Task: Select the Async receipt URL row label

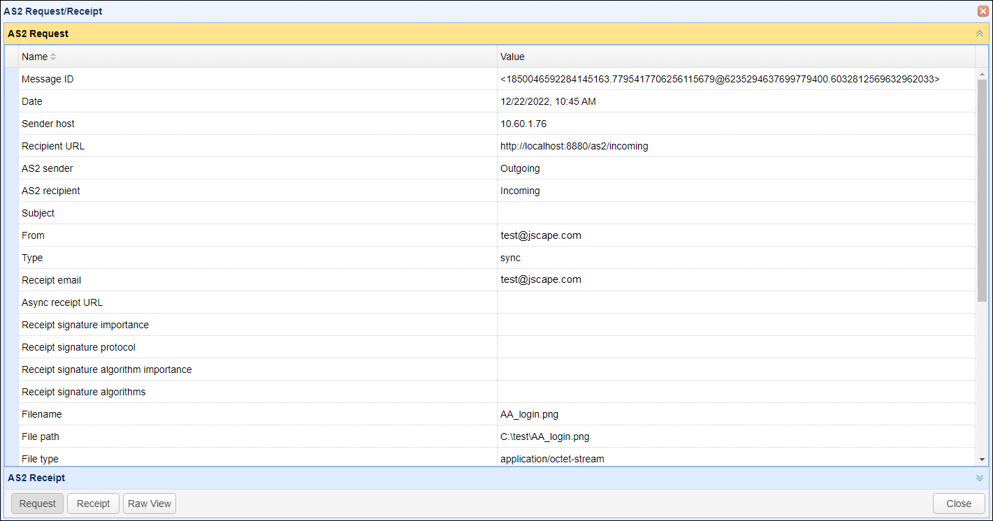Action: point(62,302)
